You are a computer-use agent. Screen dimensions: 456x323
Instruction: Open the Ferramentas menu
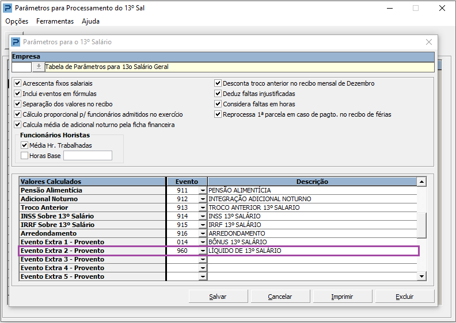tap(55, 21)
